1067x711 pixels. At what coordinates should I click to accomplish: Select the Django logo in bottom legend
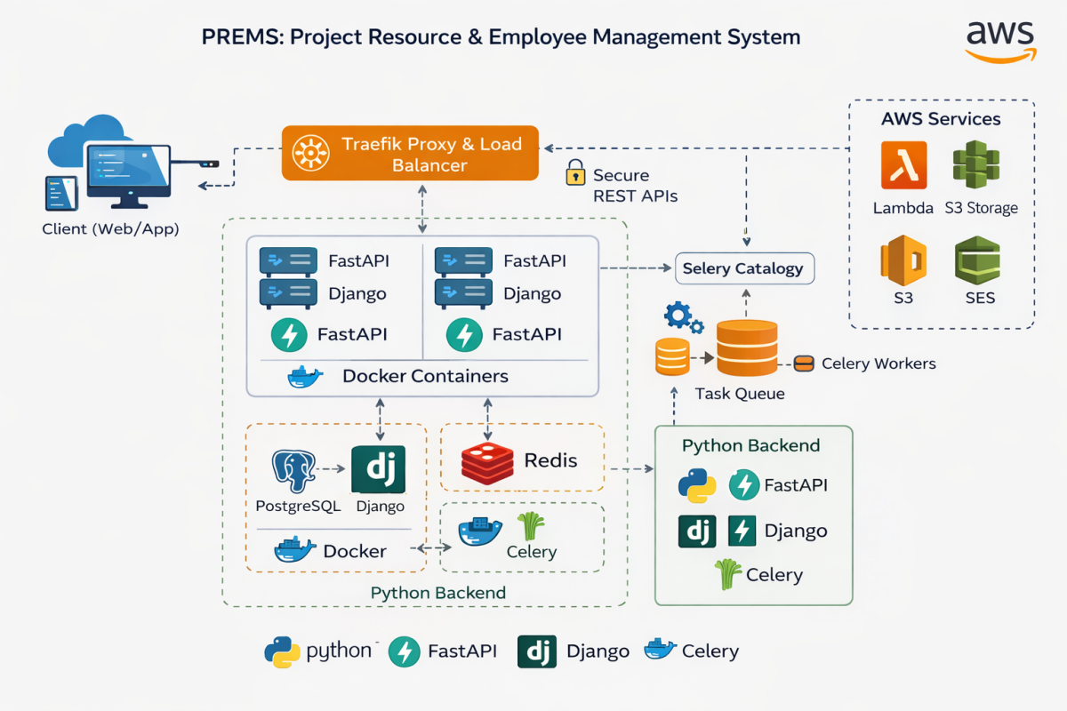pyautogui.click(x=537, y=651)
